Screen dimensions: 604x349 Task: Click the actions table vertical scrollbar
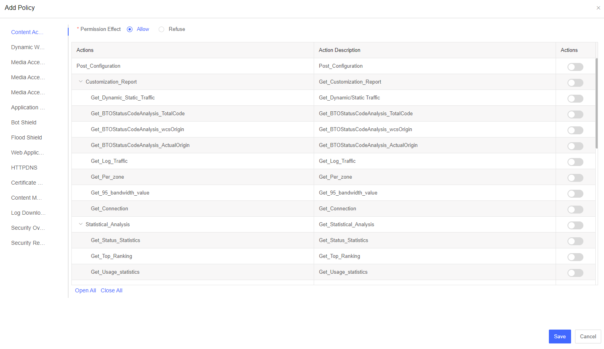[x=596, y=103]
